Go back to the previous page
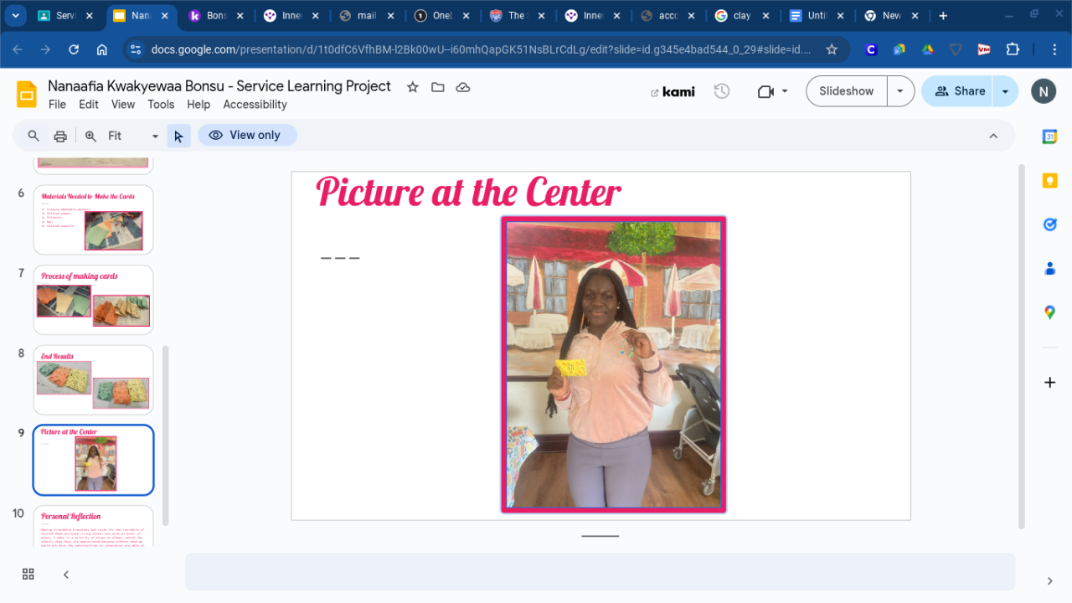Image resolution: width=1072 pixels, height=603 pixels. pos(18,49)
